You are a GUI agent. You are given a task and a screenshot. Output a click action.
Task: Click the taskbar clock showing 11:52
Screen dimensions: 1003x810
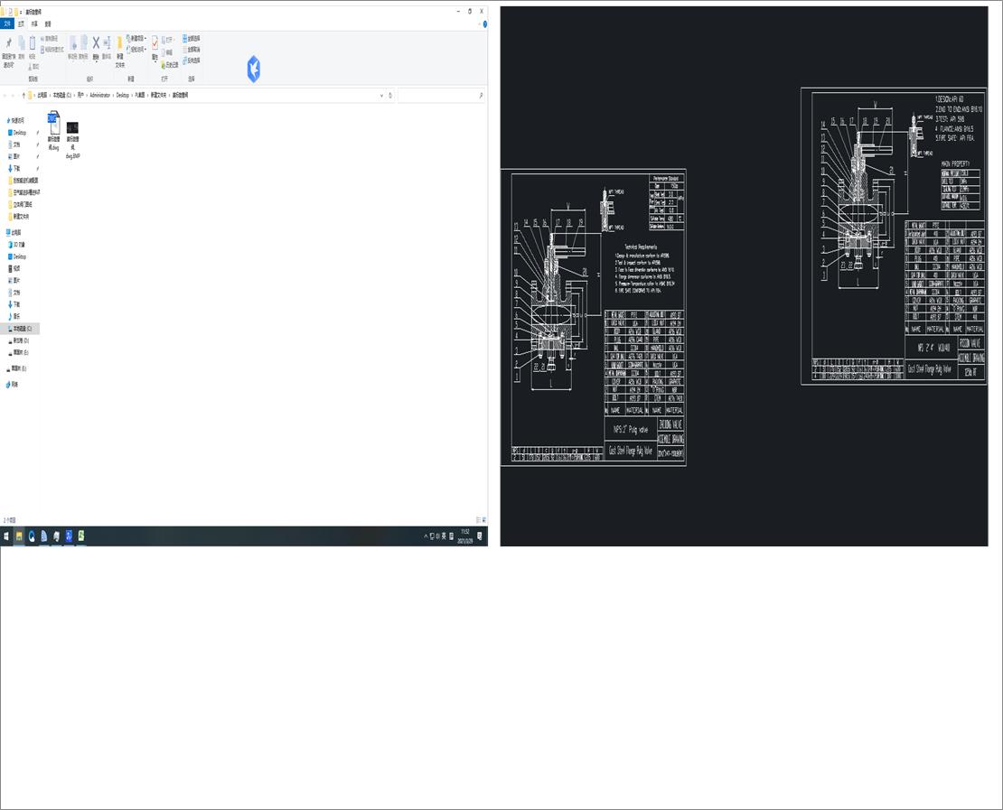[x=465, y=536]
